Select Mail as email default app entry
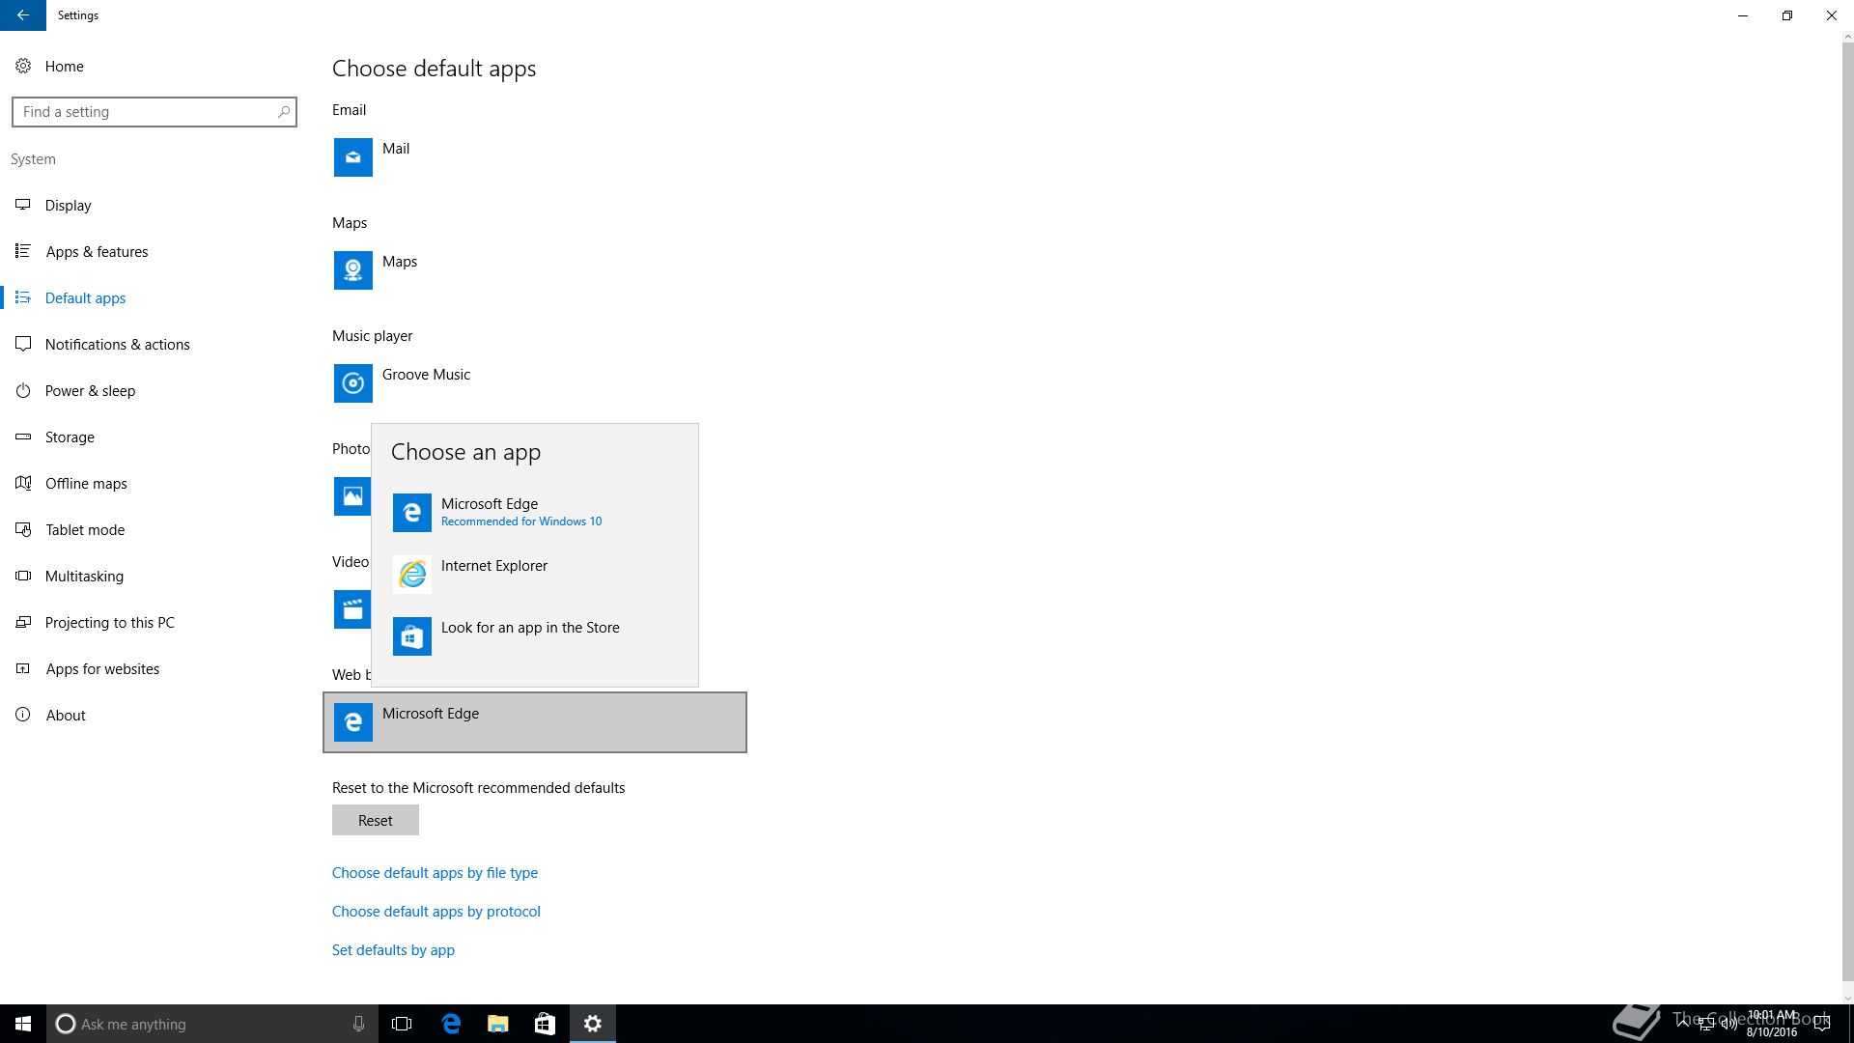1854x1043 pixels. pos(535,157)
